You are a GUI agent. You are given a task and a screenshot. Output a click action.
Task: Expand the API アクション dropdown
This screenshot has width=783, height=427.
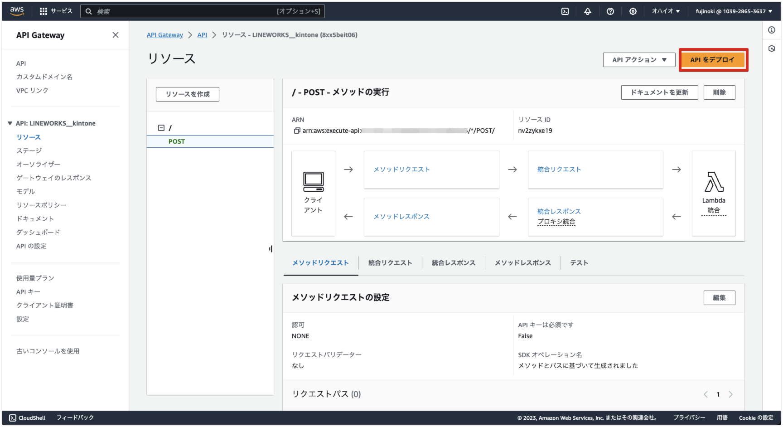click(639, 60)
